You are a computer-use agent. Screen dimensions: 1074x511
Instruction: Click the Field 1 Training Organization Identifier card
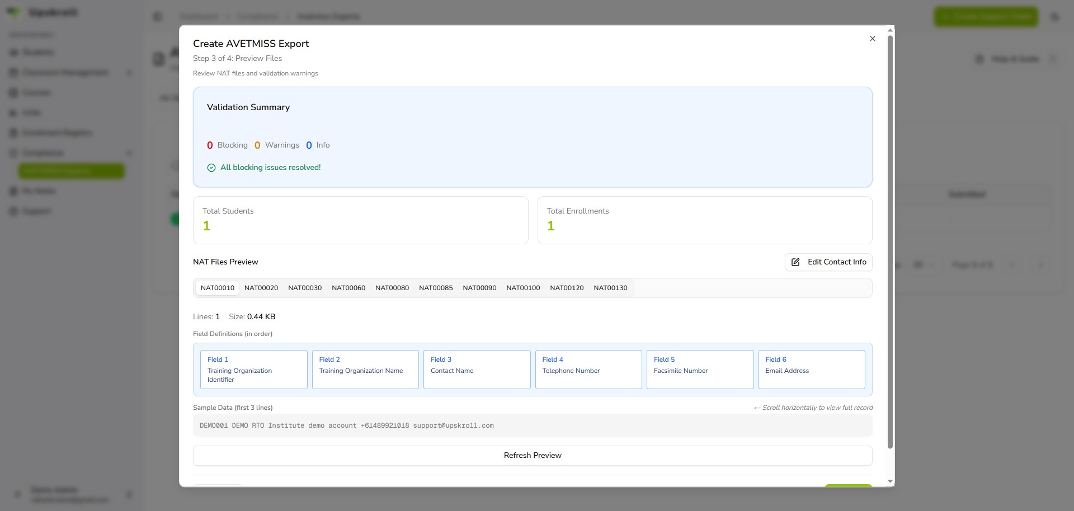click(x=254, y=370)
